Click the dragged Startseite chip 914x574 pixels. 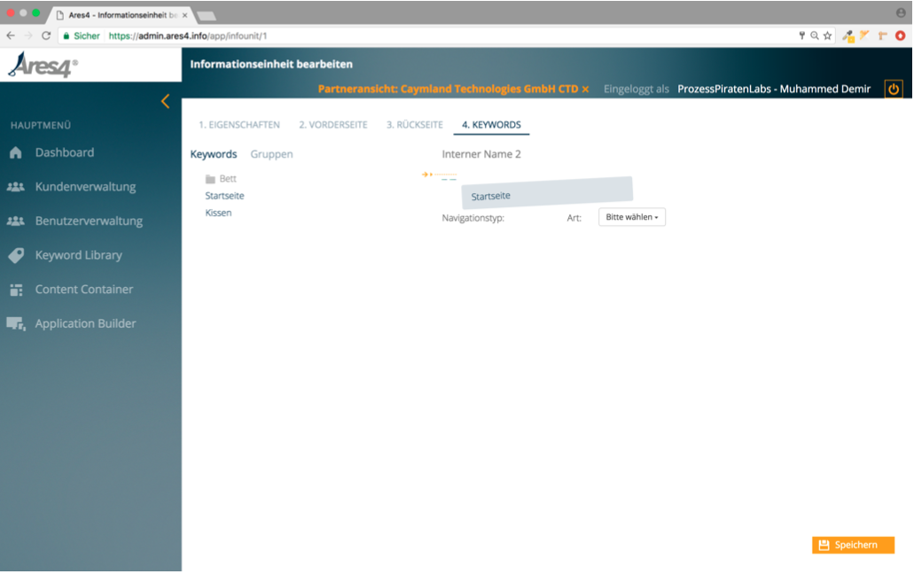[x=547, y=193]
